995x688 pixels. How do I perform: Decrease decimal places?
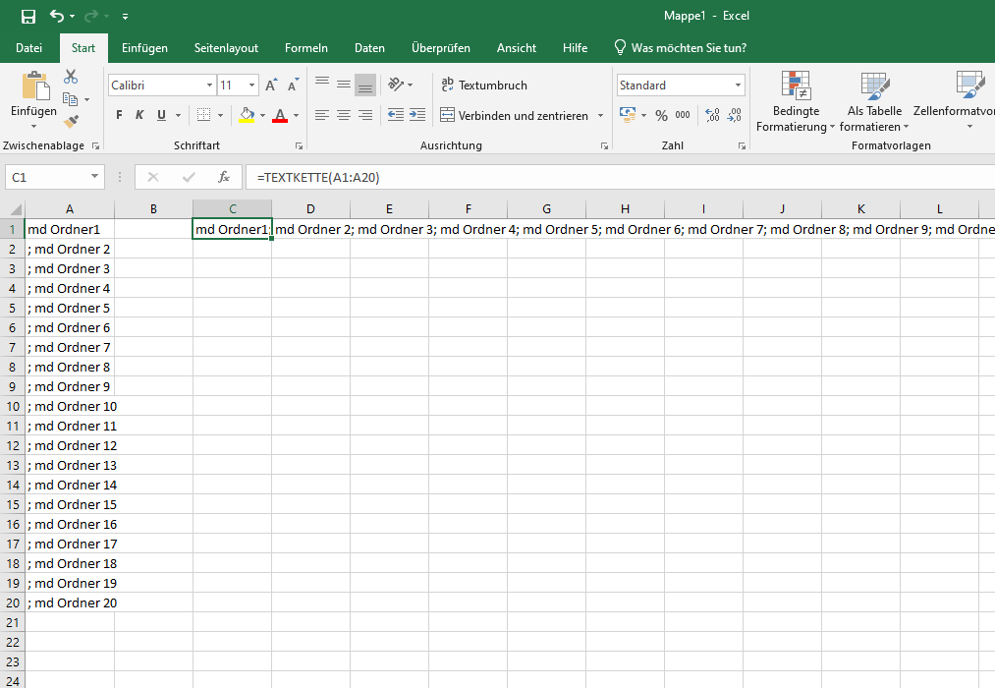tap(734, 115)
